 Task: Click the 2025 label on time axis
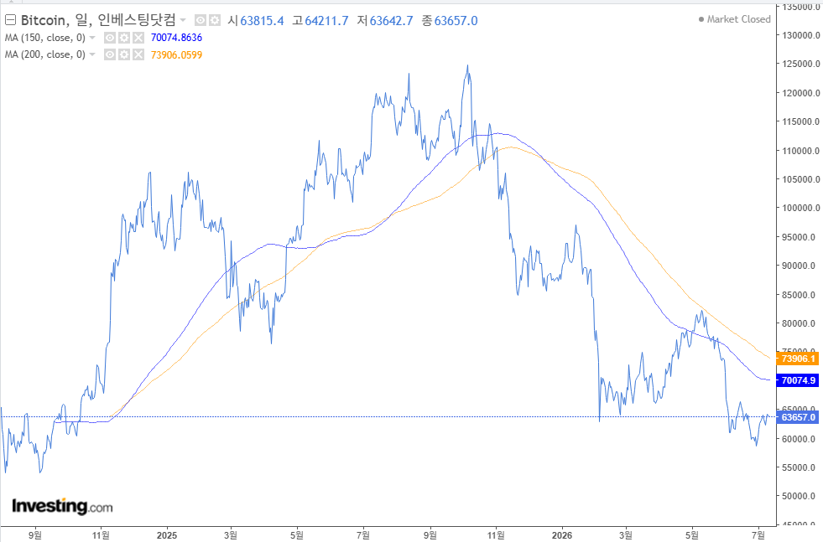(x=167, y=535)
